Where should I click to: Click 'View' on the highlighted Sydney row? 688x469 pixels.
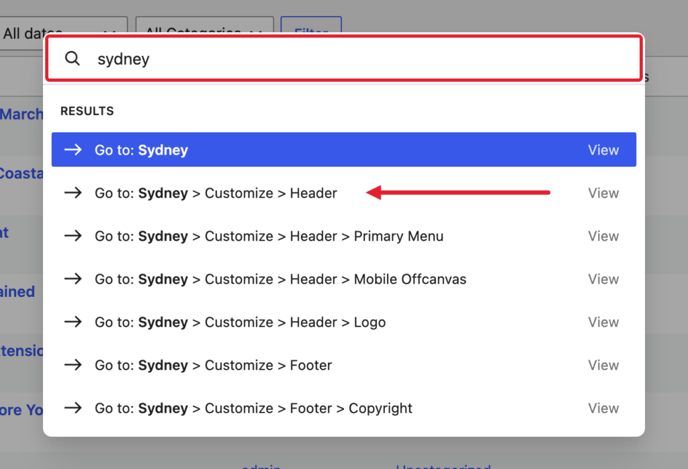(x=603, y=150)
